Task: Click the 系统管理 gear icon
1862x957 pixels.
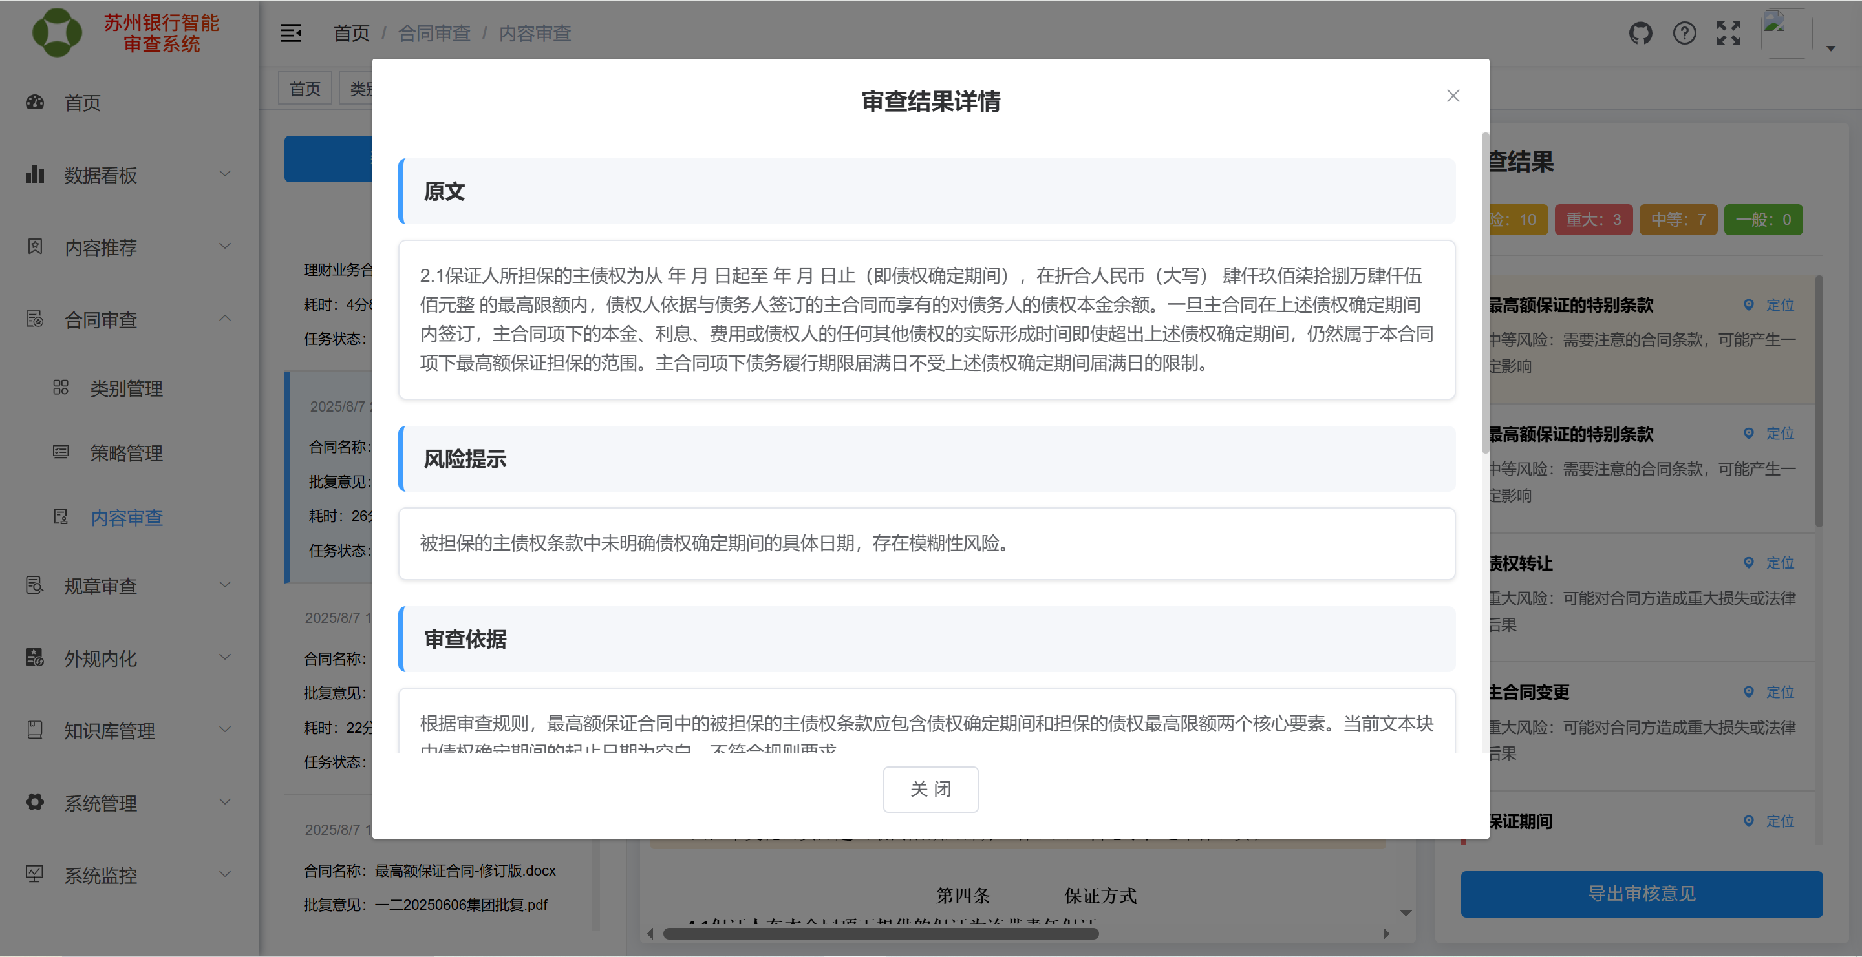Action: [x=35, y=802]
